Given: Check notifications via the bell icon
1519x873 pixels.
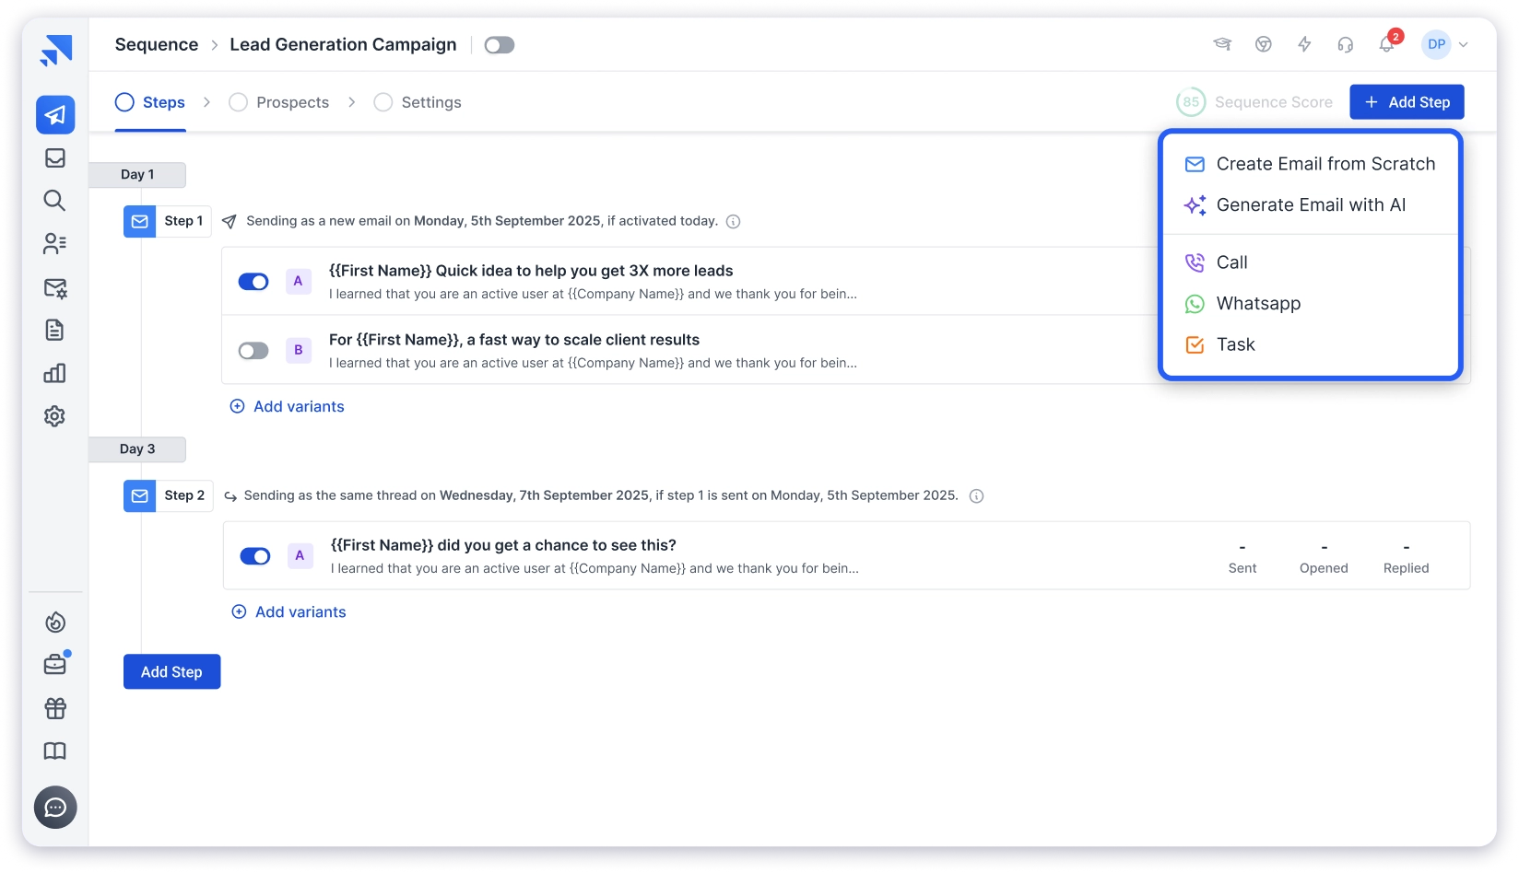Looking at the screenshot, I should (x=1385, y=43).
